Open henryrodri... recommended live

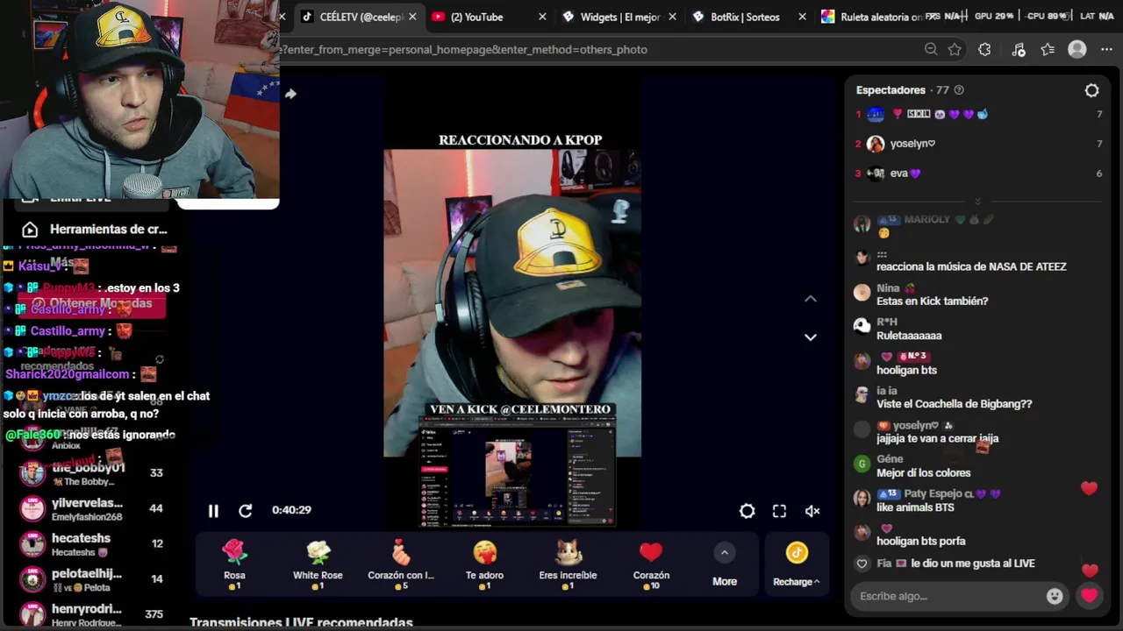[x=92, y=614]
